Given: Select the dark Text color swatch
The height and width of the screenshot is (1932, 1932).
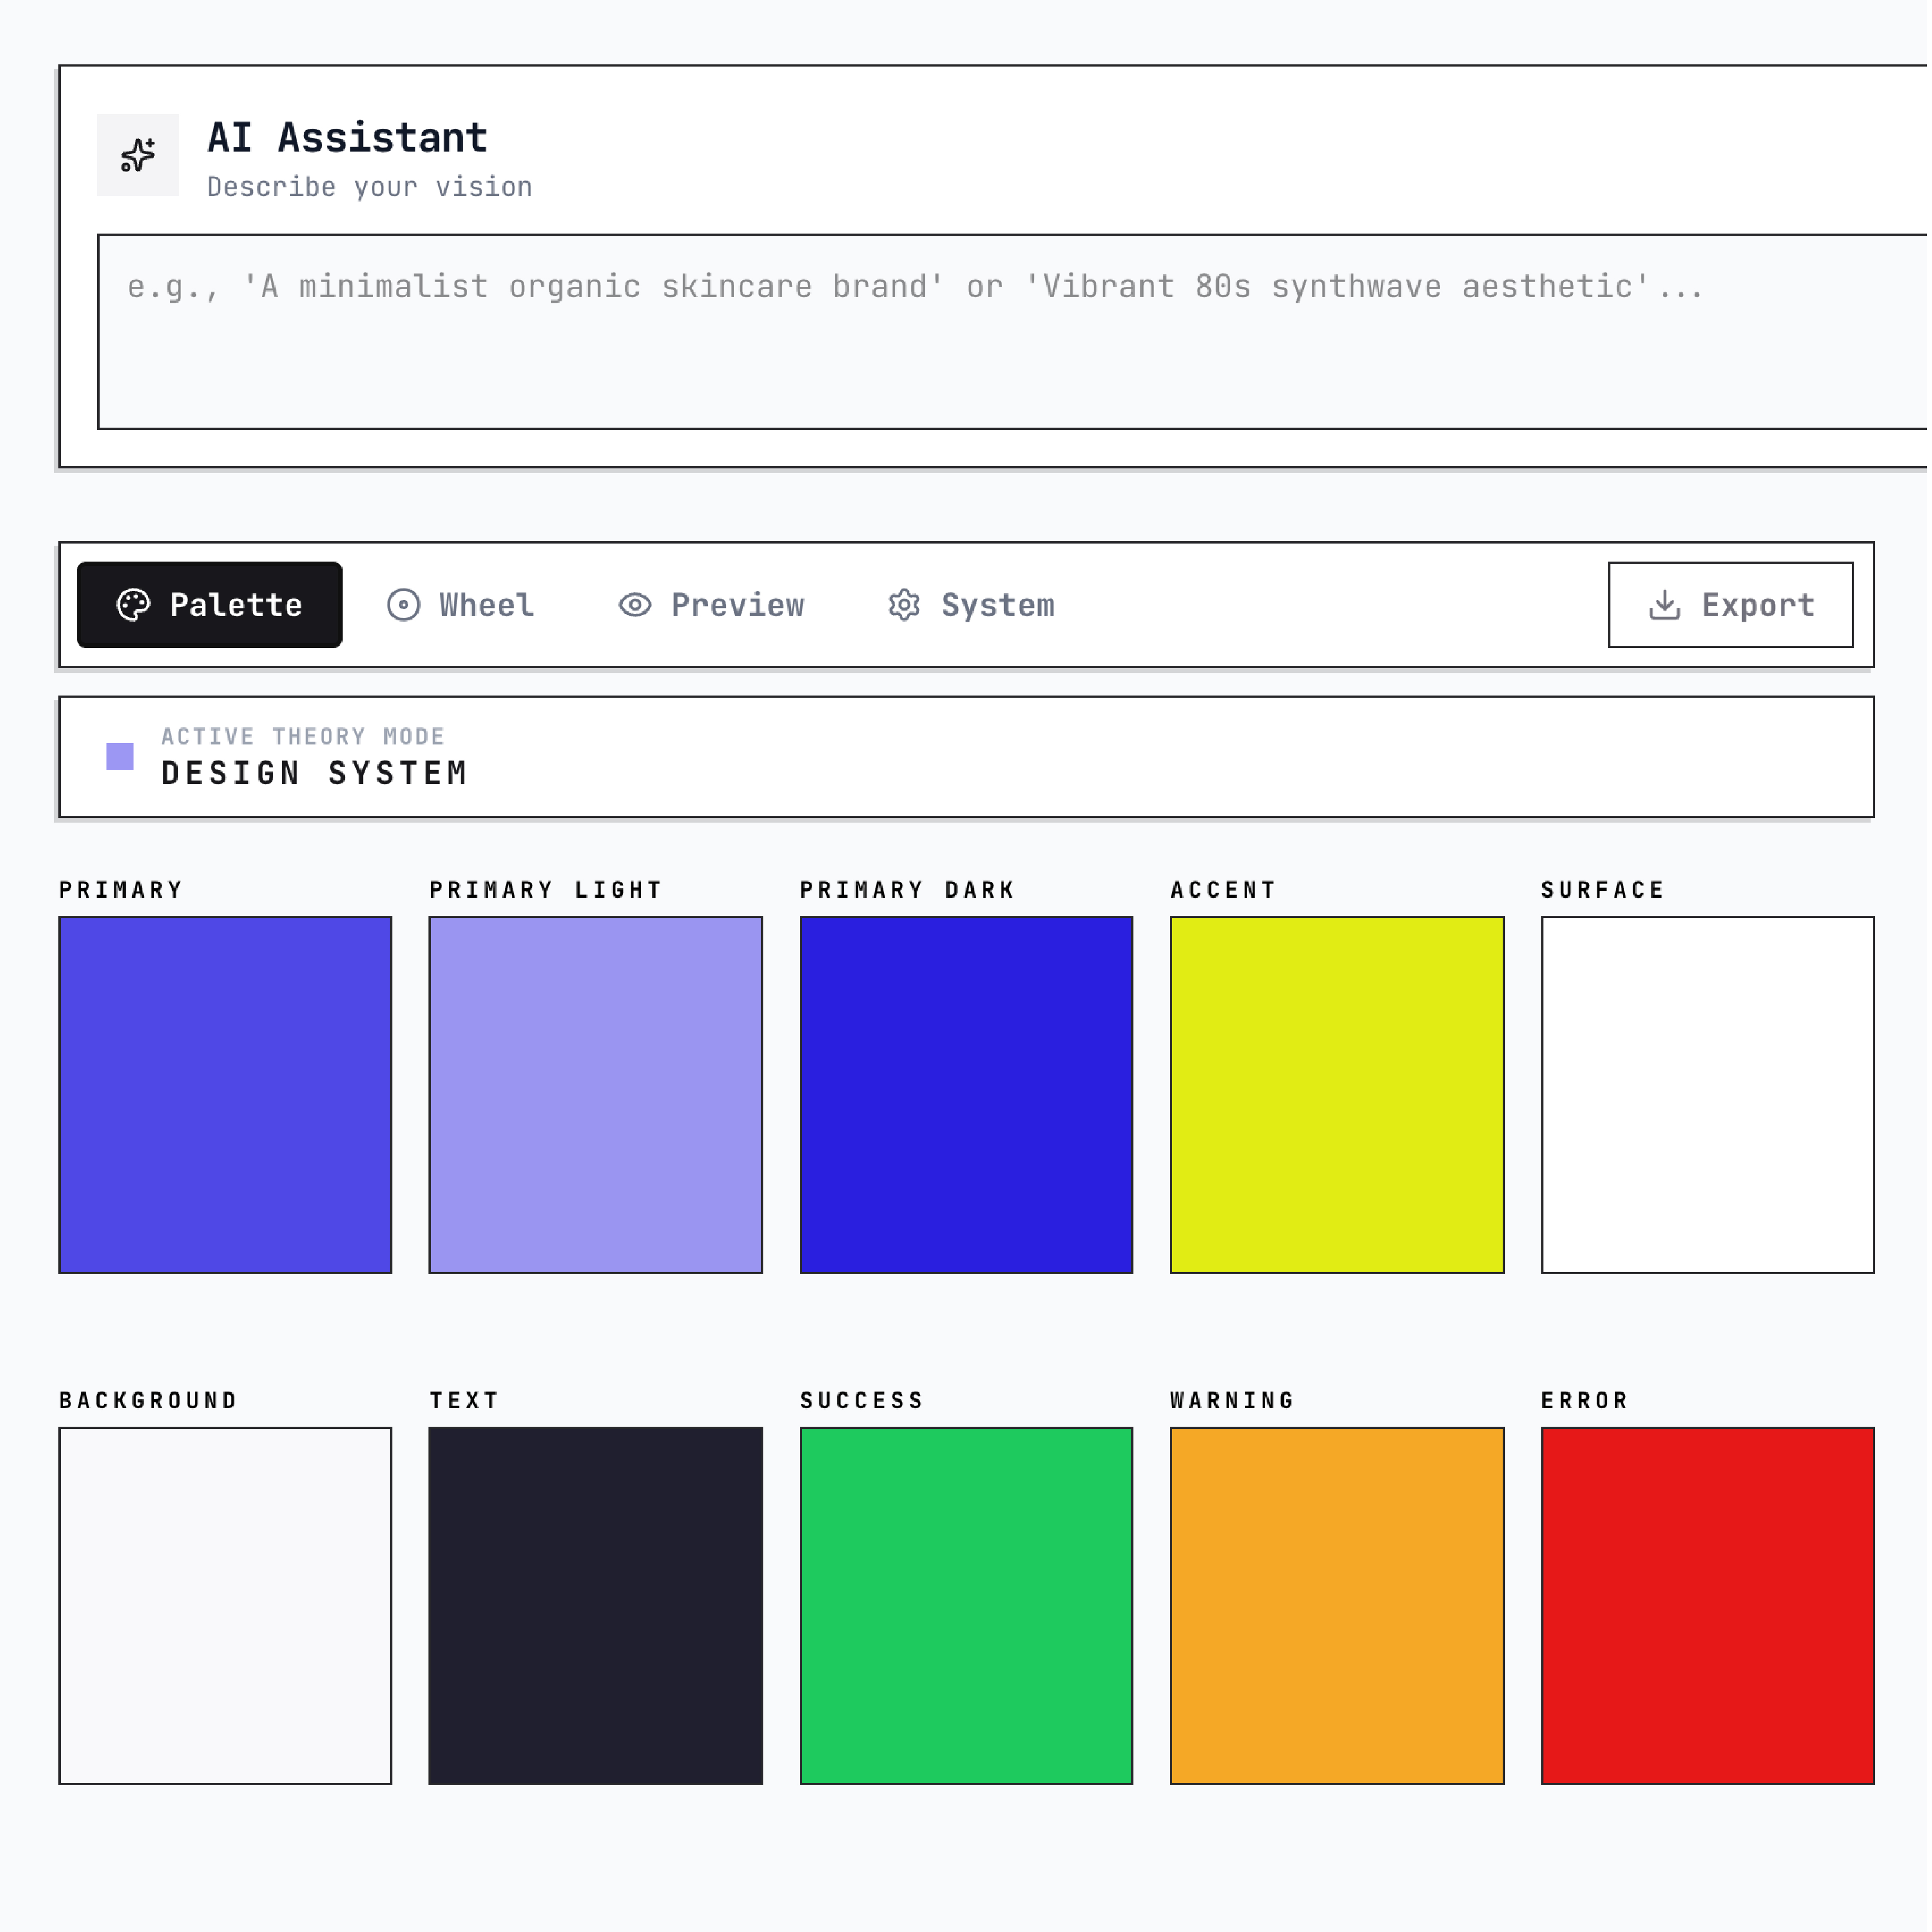Looking at the screenshot, I should tap(596, 1606).
